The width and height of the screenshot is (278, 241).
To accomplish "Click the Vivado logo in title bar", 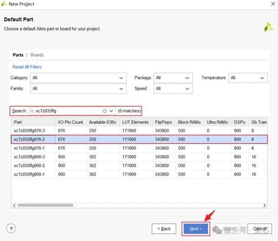I will click(4, 4).
